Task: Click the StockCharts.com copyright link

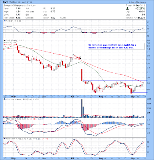Action: (138, 2)
